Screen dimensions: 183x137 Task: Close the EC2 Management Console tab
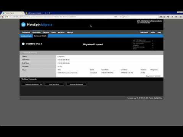tap(46, 13)
